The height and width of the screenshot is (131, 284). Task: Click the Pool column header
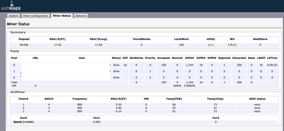coord(14,58)
